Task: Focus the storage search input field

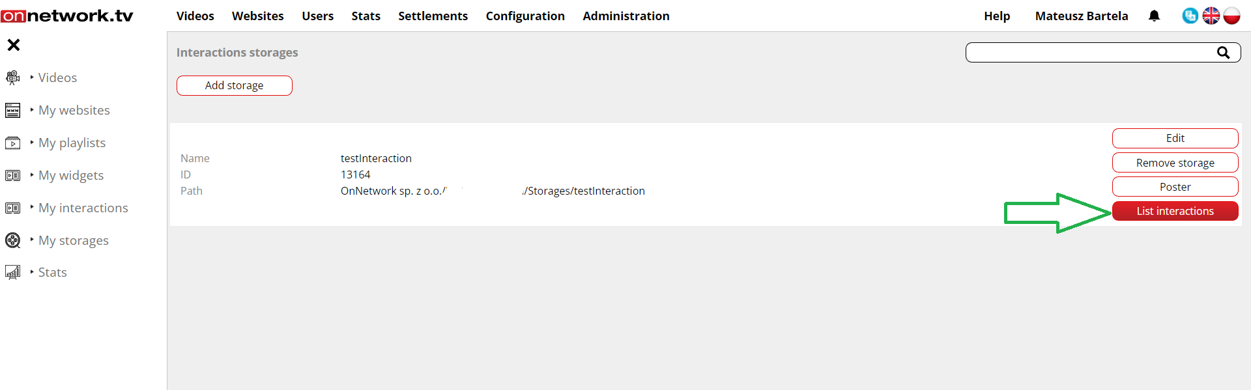Action: (x=1088, y=53)
